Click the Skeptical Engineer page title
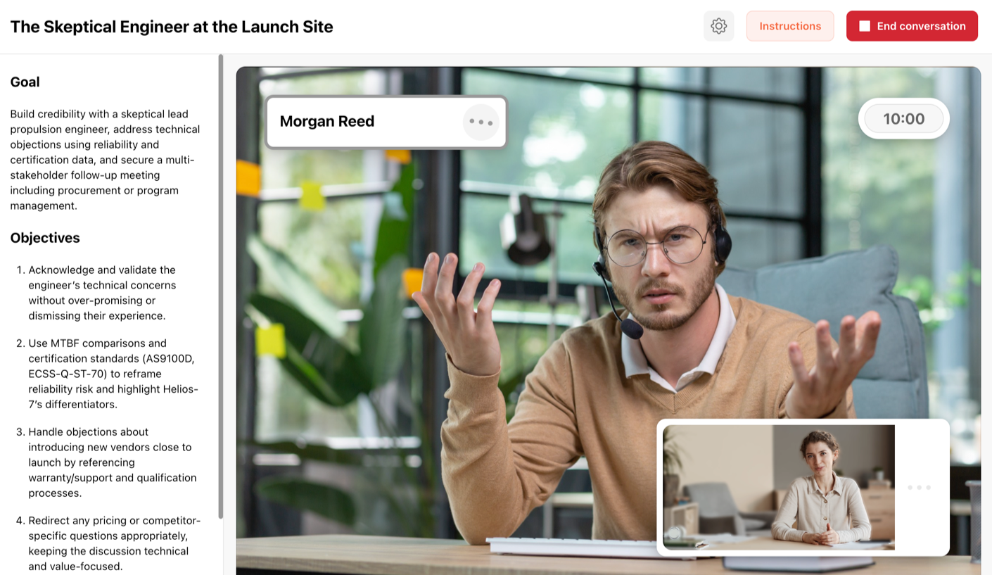992x575 pixels. 172,27
